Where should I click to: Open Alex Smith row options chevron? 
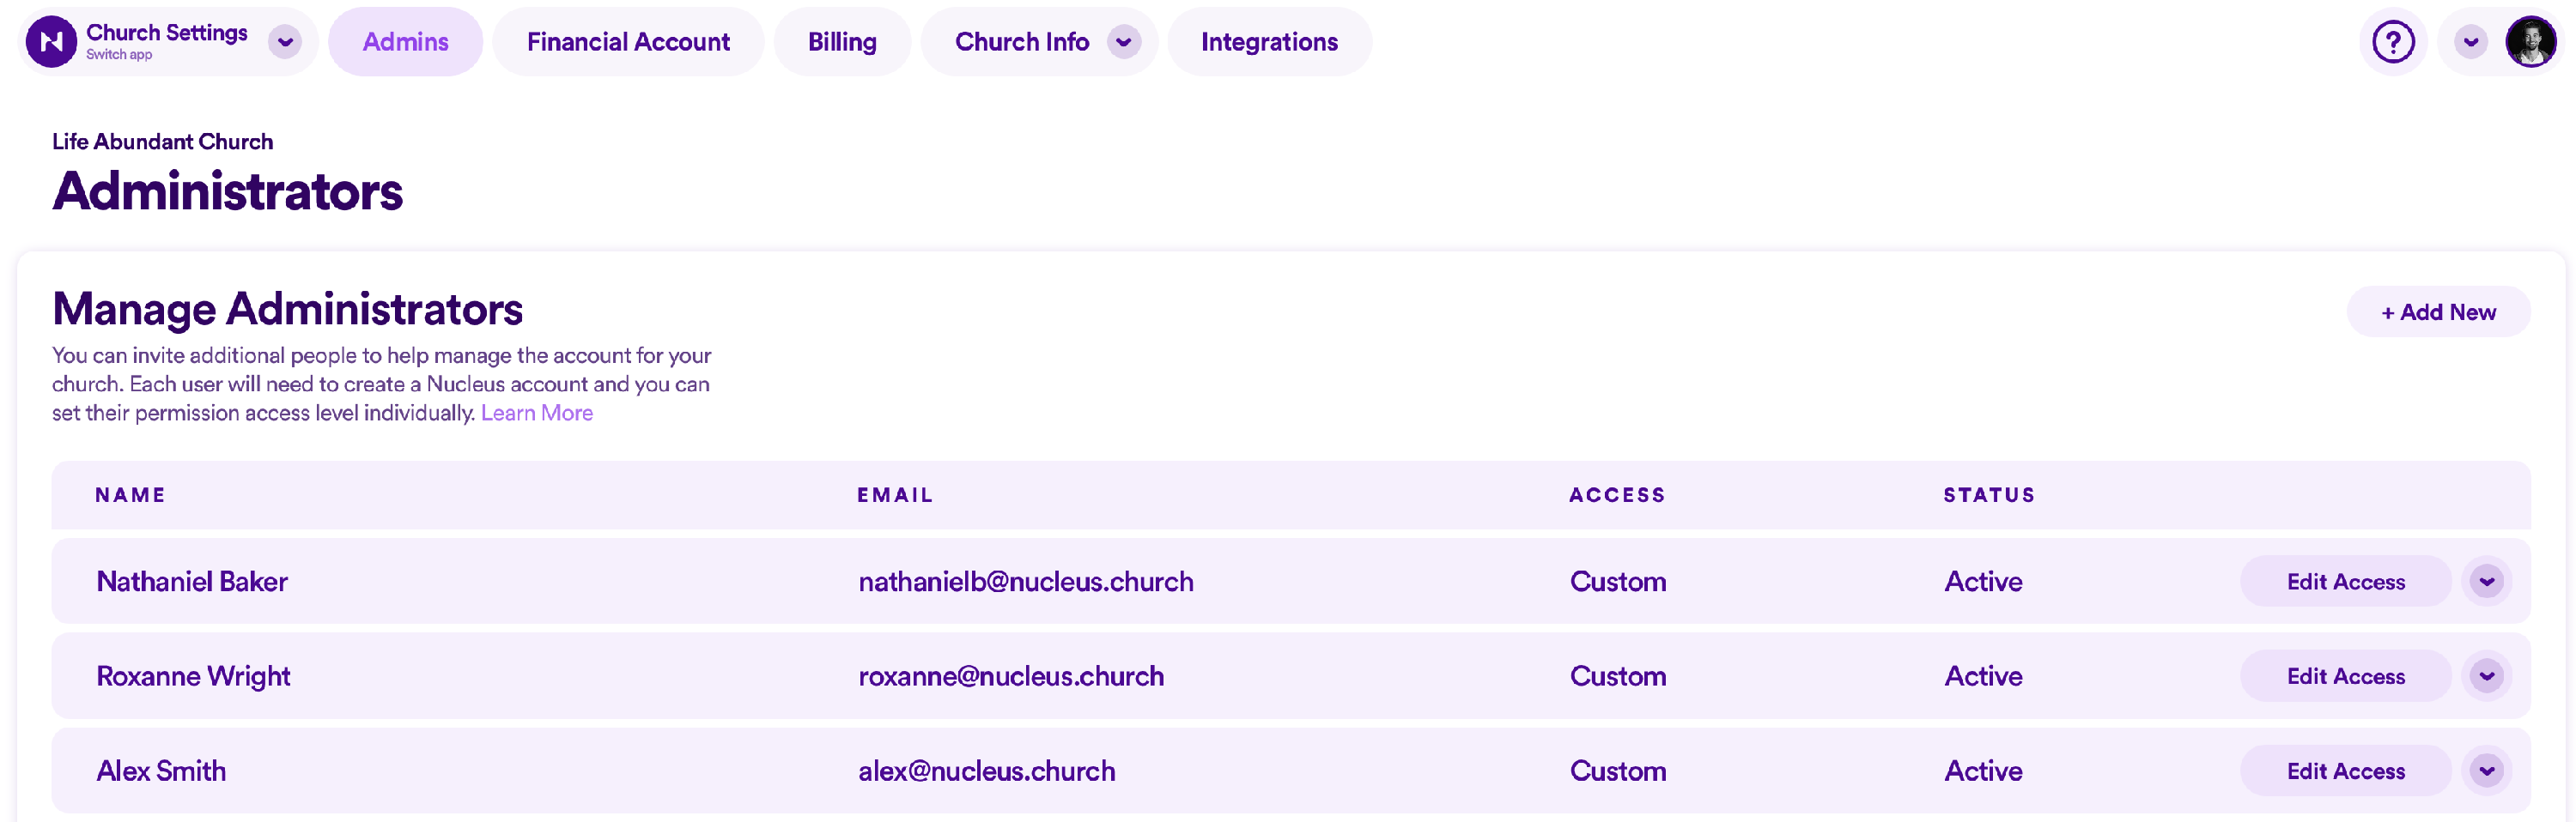pos(2487,771)
